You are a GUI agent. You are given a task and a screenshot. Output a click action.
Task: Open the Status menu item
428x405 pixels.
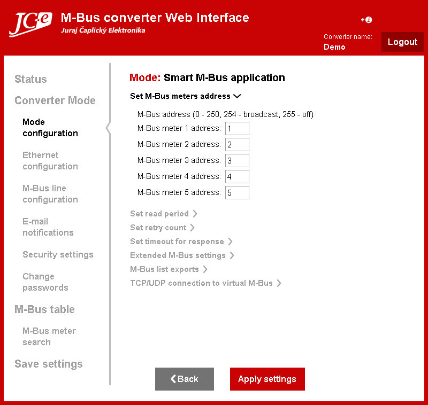click(x=30, y=79)
